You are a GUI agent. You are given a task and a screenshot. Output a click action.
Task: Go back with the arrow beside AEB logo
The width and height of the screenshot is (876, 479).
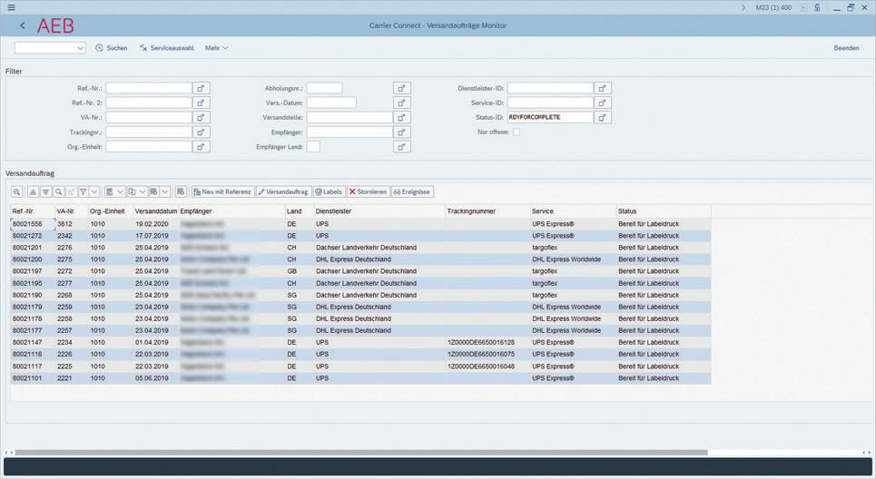click(x=23, y=25)
